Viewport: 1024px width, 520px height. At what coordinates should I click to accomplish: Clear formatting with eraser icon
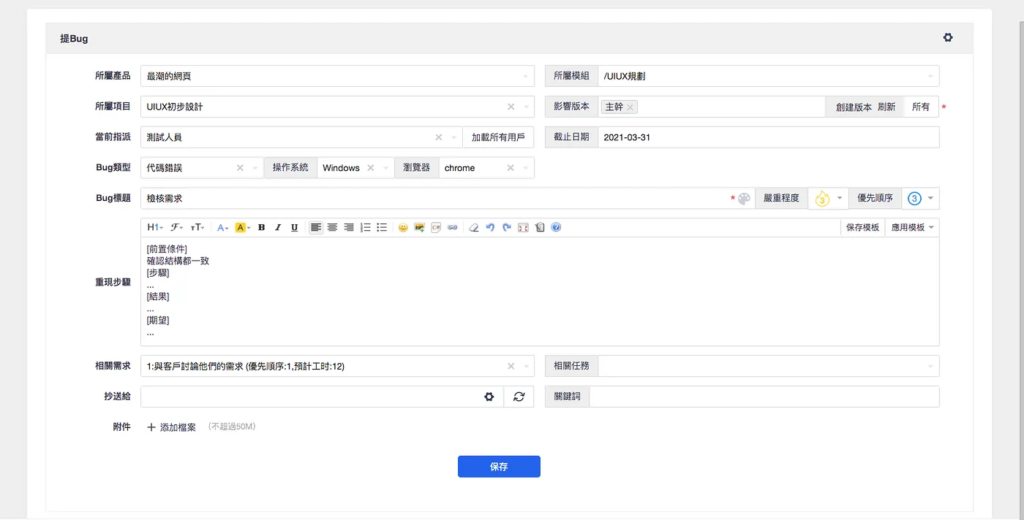(473, 228)
